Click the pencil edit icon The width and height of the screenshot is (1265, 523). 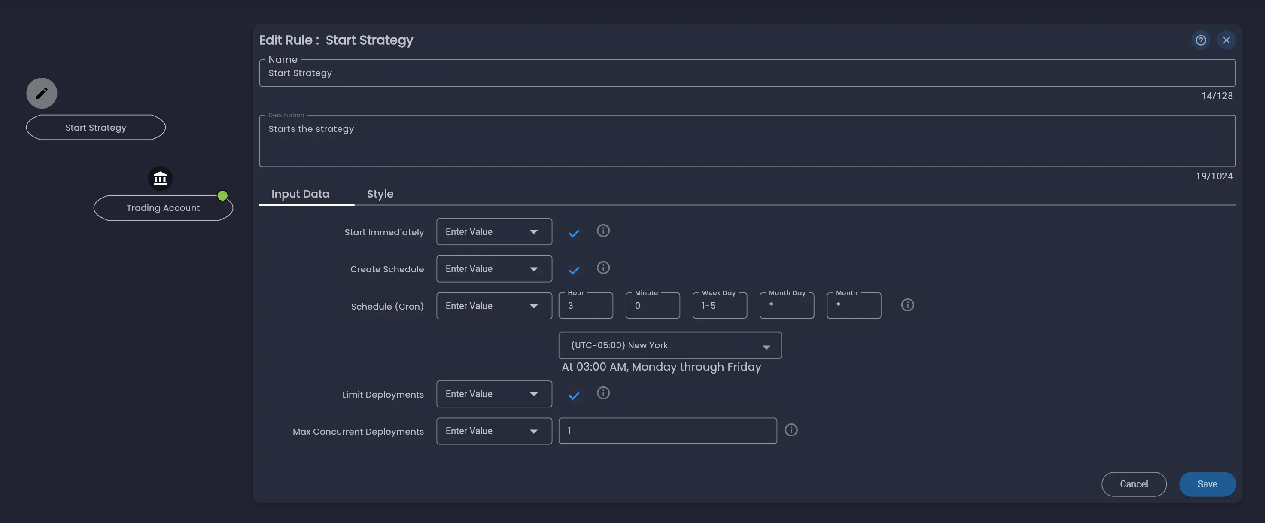pyautogui.click(x=41, y=93)
